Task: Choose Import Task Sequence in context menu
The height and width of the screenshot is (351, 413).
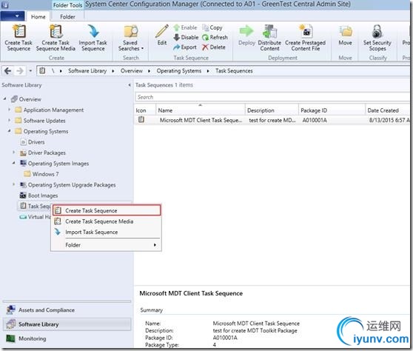Action: pos(107,233)
